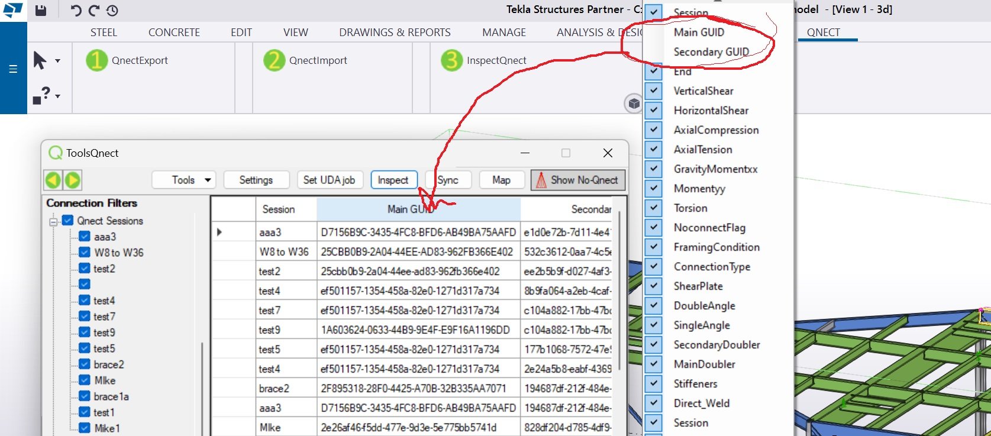Viewport: 991px width, 436px height.
Task: Open the VIEW ribbon tab
Action: (295, 33)
